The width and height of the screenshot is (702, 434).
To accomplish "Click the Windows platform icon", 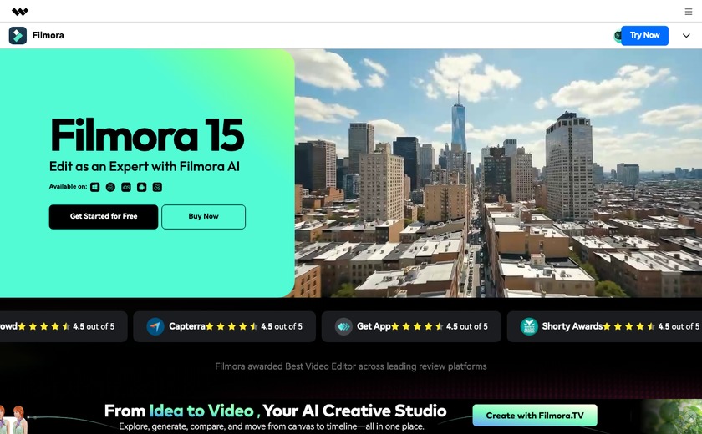I will click(95, 187).
